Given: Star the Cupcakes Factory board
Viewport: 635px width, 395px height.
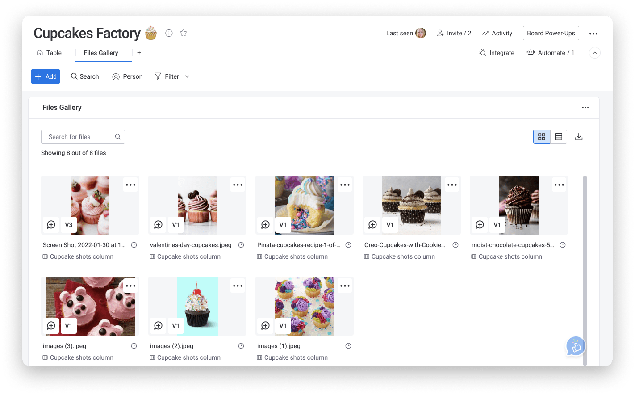Looking at the screenshot, I should point(183,33).
